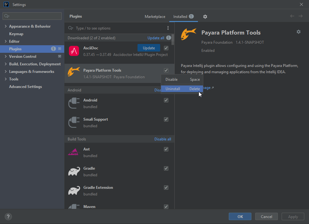Image resolution: width=309 pixels, height=224 pixels.
Task: Click the Gradle elephant icon
Action: 74,171
